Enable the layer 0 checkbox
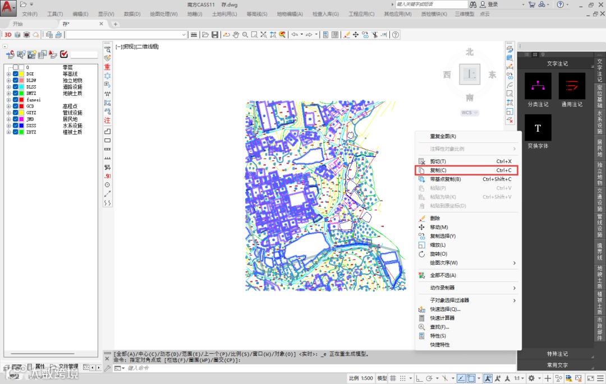The height and width of the screenshot is (384, 606). click(x=16, y=67)
